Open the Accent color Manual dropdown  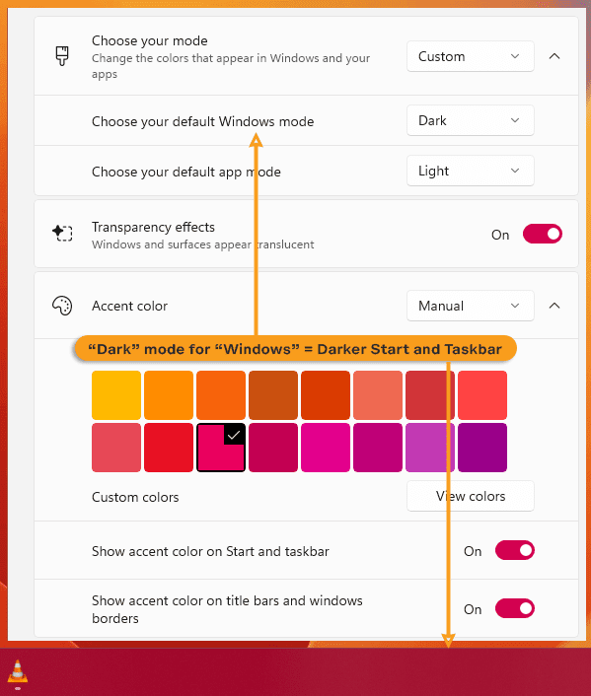[x=470, y=306]
